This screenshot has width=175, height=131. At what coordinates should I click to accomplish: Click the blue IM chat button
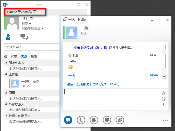68,120
